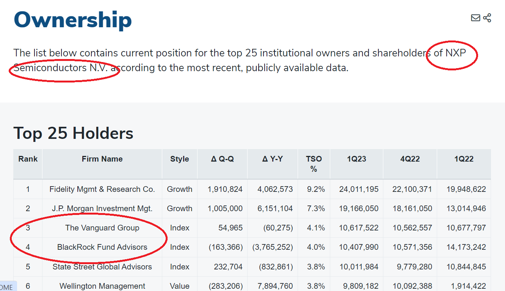Click the Ownership page heading

(x=73, y=20)
